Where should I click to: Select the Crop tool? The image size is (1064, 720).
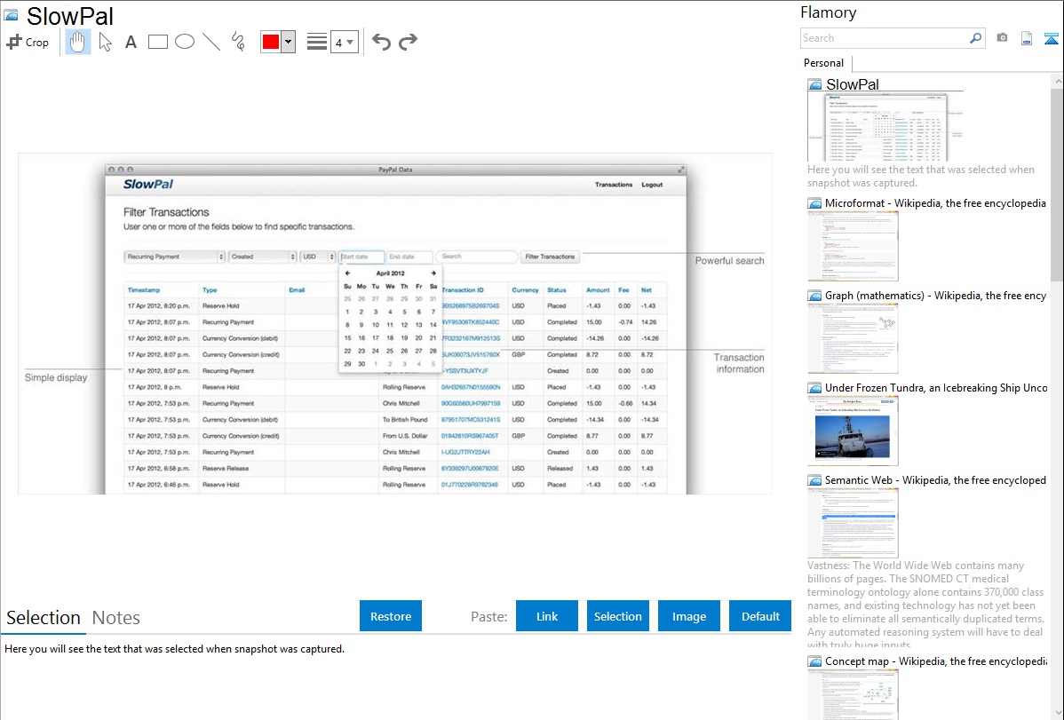click(x=28, y=42)
